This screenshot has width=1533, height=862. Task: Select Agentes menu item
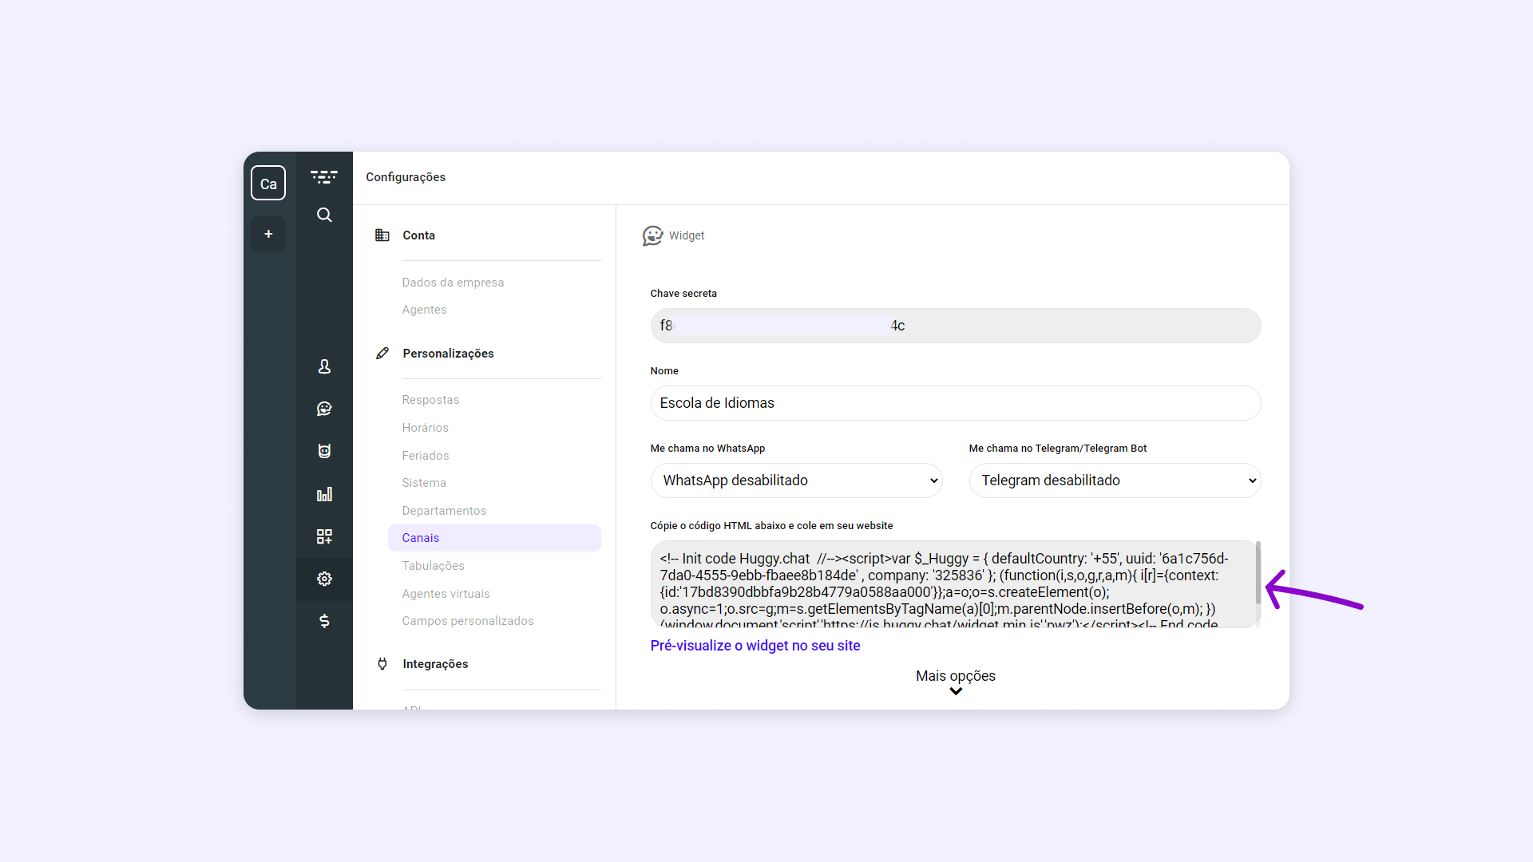pos(424,310)
